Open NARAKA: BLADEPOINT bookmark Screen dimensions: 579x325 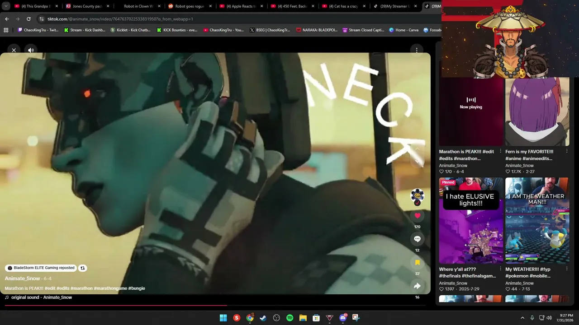[x=317, y=30]
